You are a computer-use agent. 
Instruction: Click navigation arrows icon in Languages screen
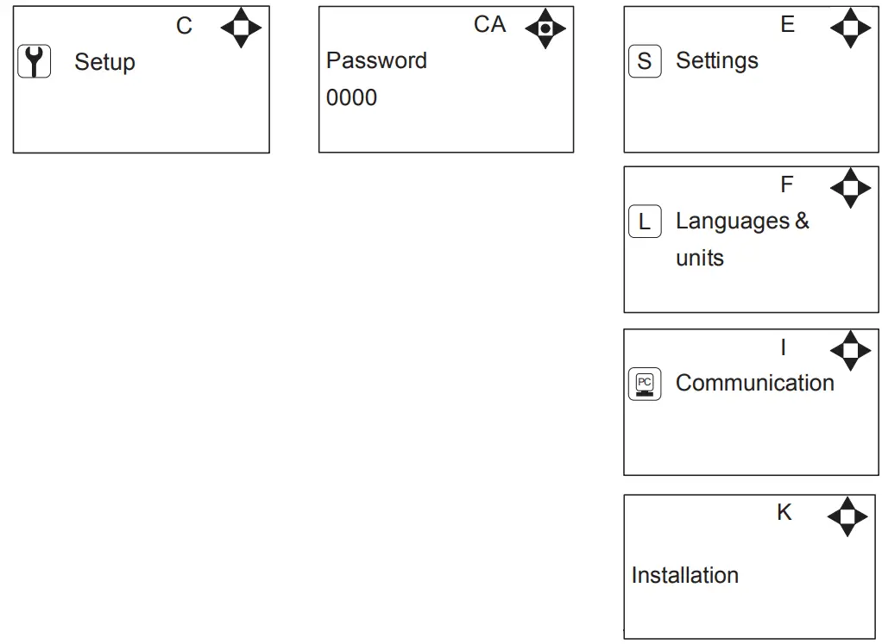tap(851, 188)
